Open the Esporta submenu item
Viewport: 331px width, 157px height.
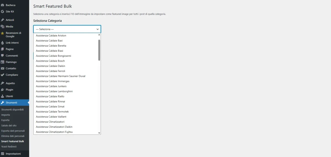point(5,120)
